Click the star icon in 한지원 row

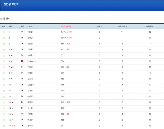click(x=4, y=67)
